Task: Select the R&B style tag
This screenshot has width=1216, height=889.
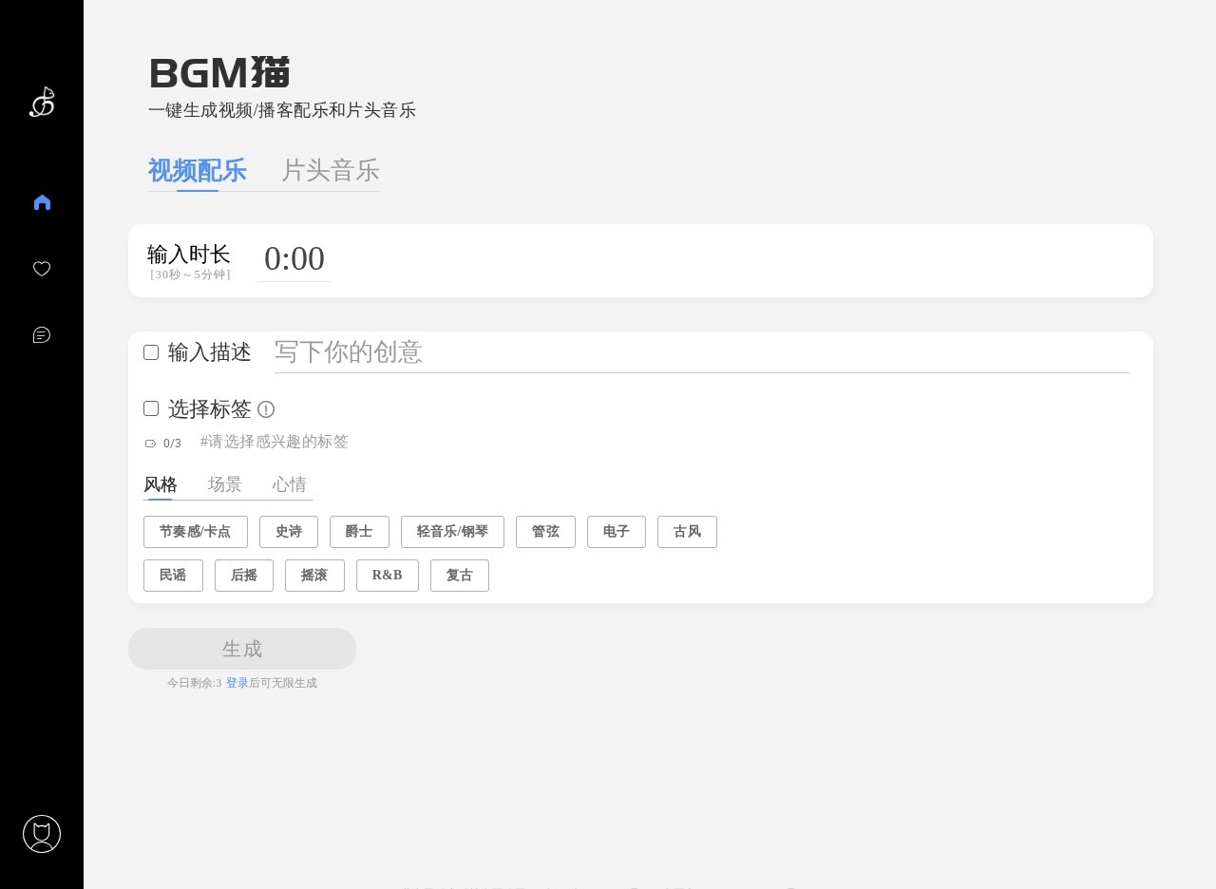Action: click(x=387, y=575)
